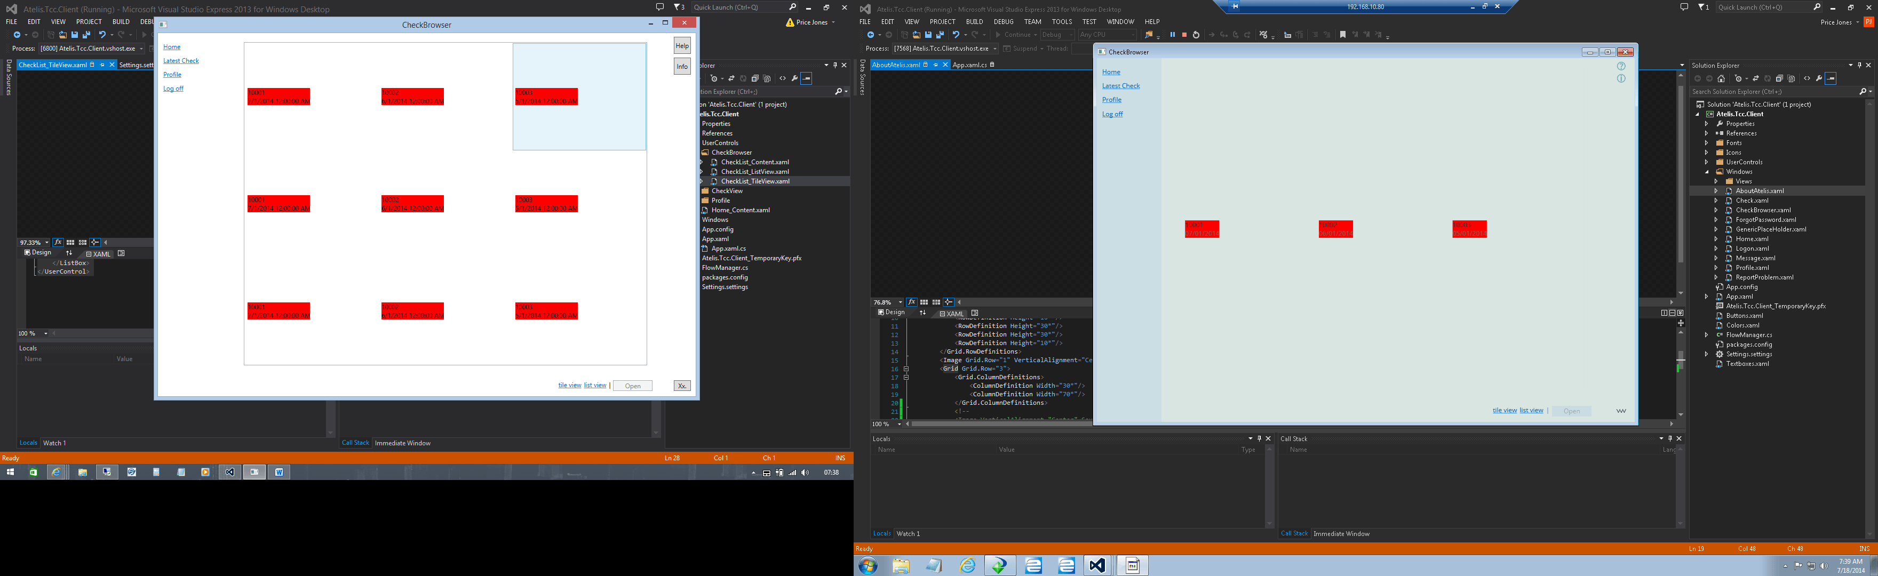Image resolution: width=1878 pixels, height=576 pixels.
Task: Click Undo icon in left Visual Studio toolbar
Action: (102, 35)
